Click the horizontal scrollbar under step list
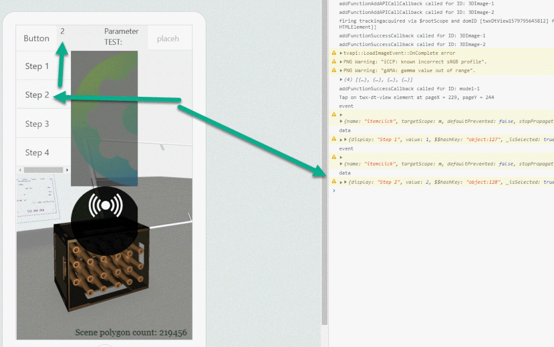 pos(43,170)
